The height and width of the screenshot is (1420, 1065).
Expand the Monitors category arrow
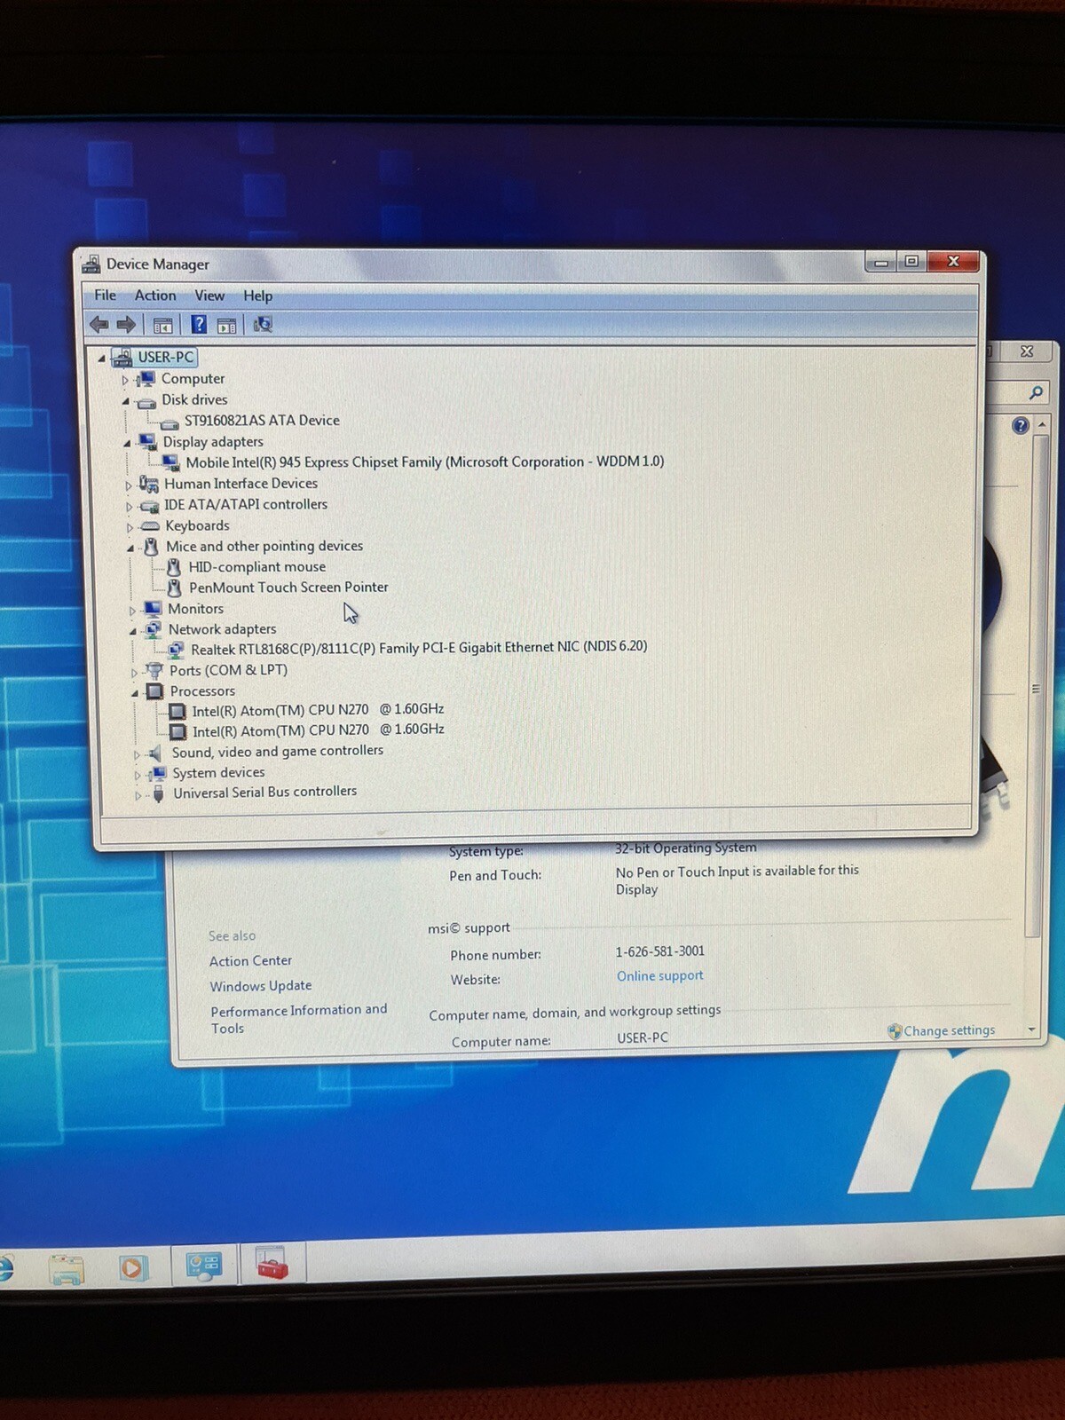[x=132, y=611]
